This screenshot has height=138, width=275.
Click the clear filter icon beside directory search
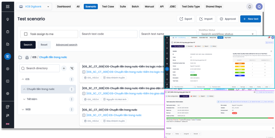72,69
